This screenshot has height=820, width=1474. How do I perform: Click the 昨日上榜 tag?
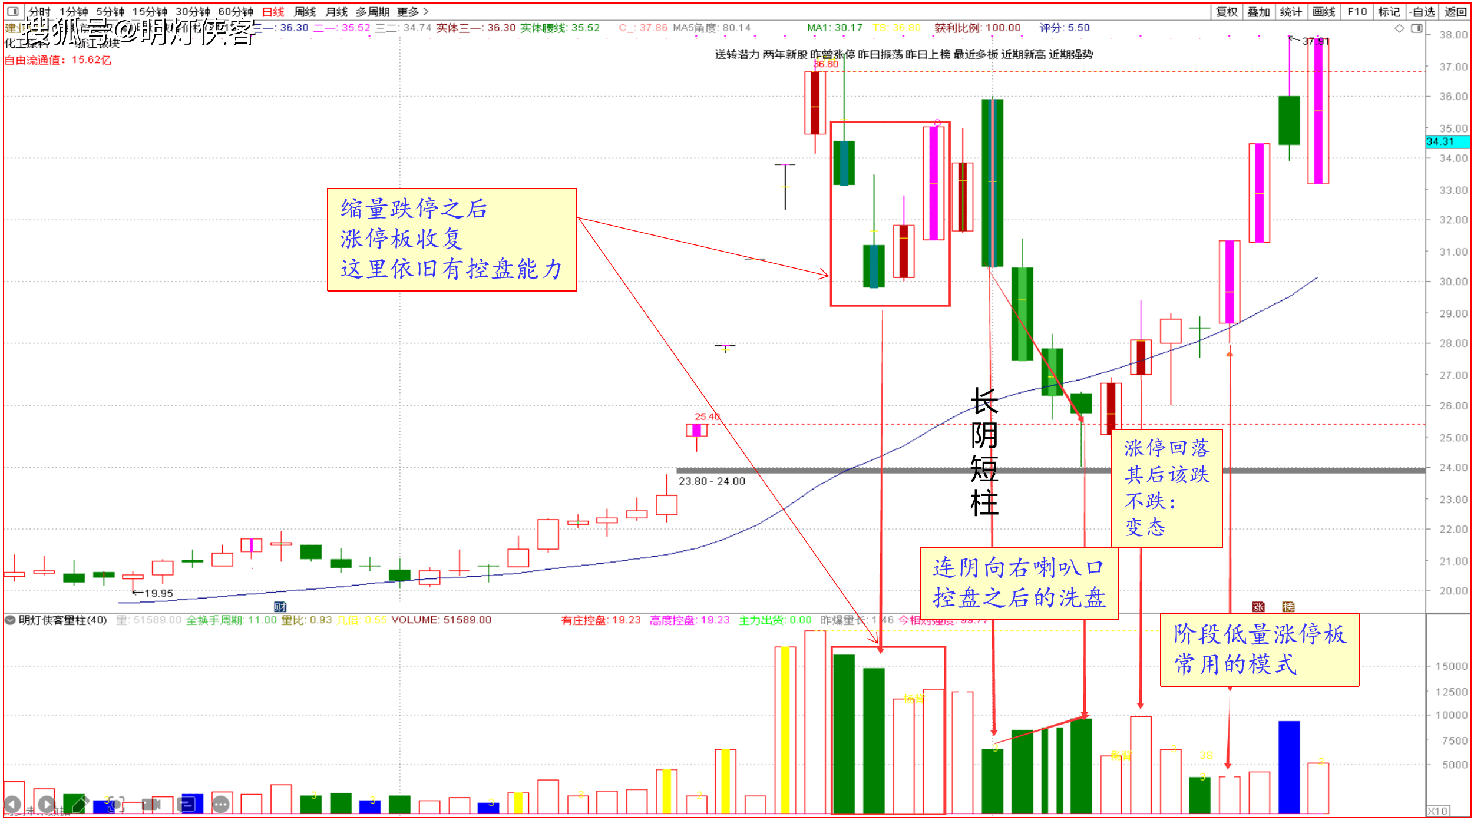tap(928, 55)
